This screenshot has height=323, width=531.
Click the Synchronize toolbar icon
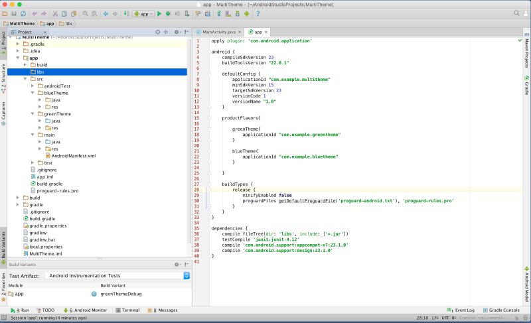click(23, 13)
